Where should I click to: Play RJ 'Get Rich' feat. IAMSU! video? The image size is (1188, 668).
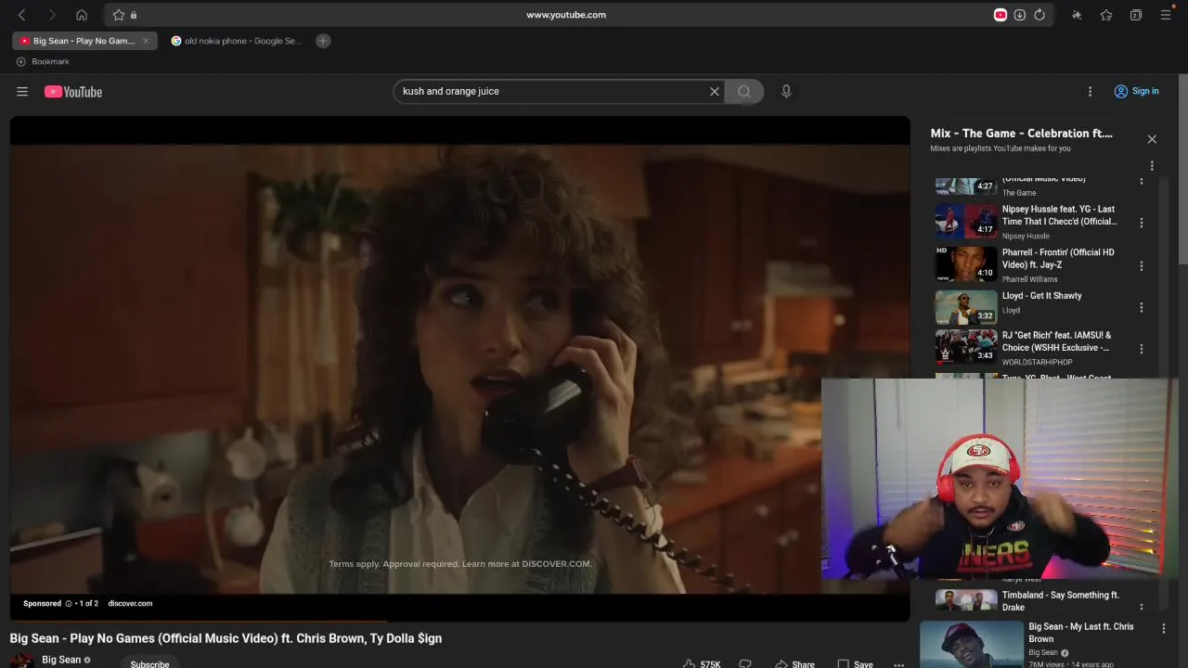pos(1056,341)
